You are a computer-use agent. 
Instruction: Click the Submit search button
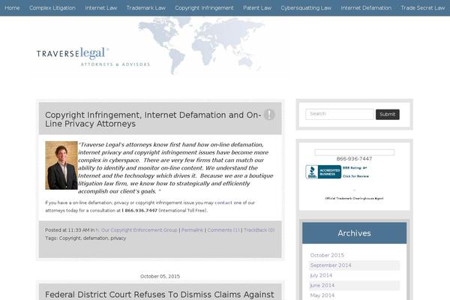388,114
